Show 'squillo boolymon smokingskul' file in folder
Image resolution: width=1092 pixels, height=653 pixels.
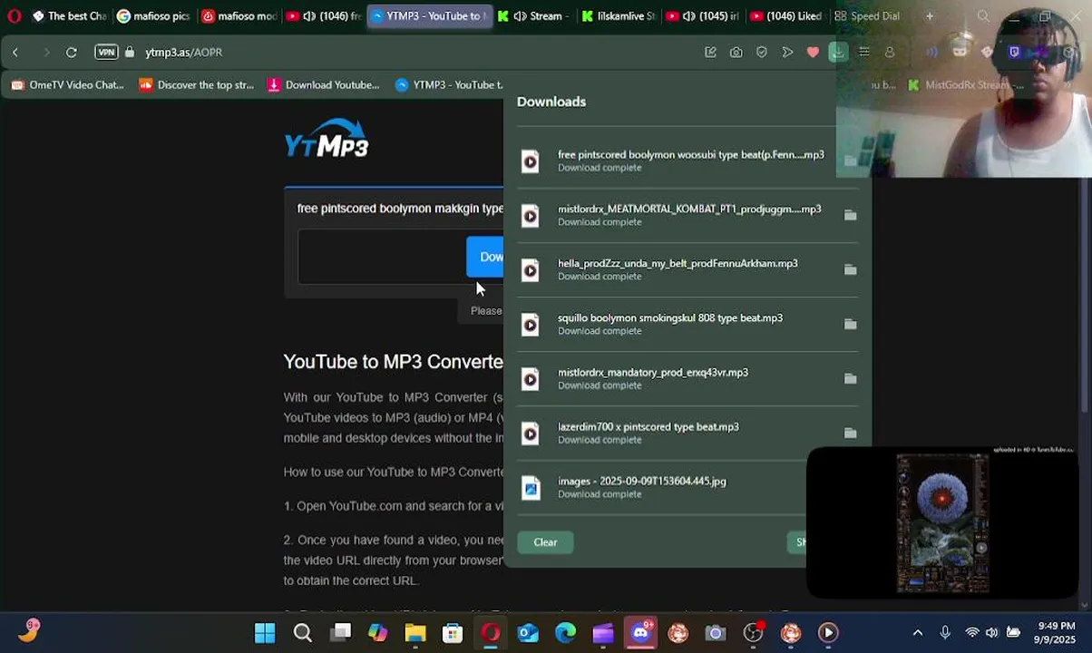[850, 324]
